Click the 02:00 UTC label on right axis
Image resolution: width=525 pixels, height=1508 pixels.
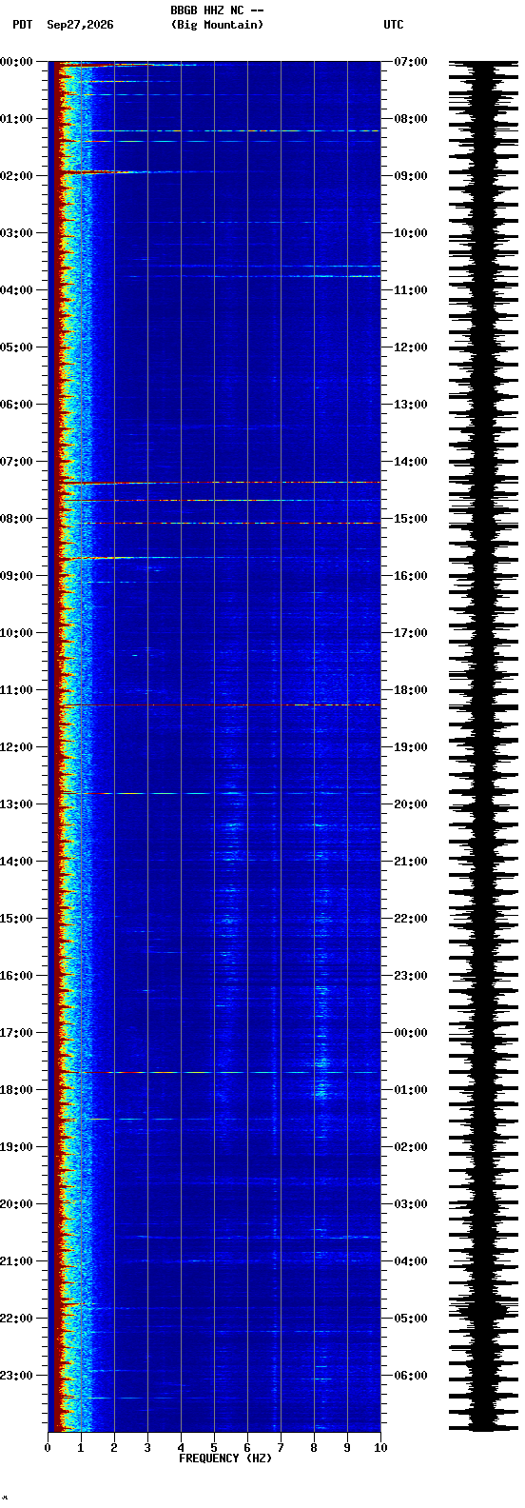410,1147
